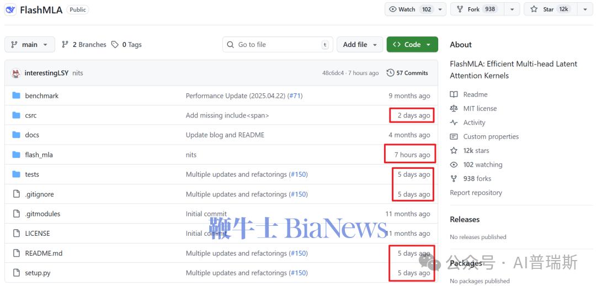View the 2 Branches list
The image size is (596, 286).
pos(84,45)
